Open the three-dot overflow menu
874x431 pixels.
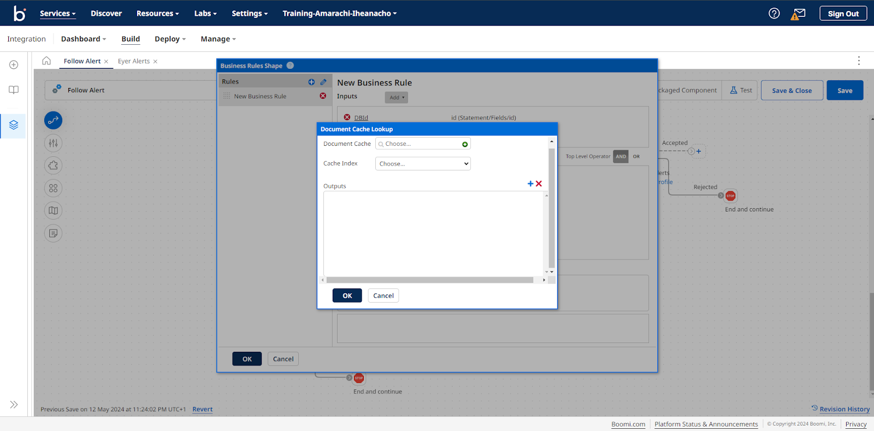tap(859, 61)
